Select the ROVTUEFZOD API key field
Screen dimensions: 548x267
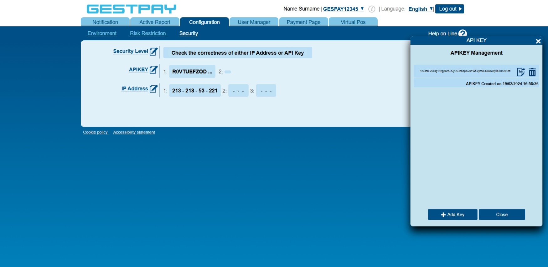tap(192, 71)
